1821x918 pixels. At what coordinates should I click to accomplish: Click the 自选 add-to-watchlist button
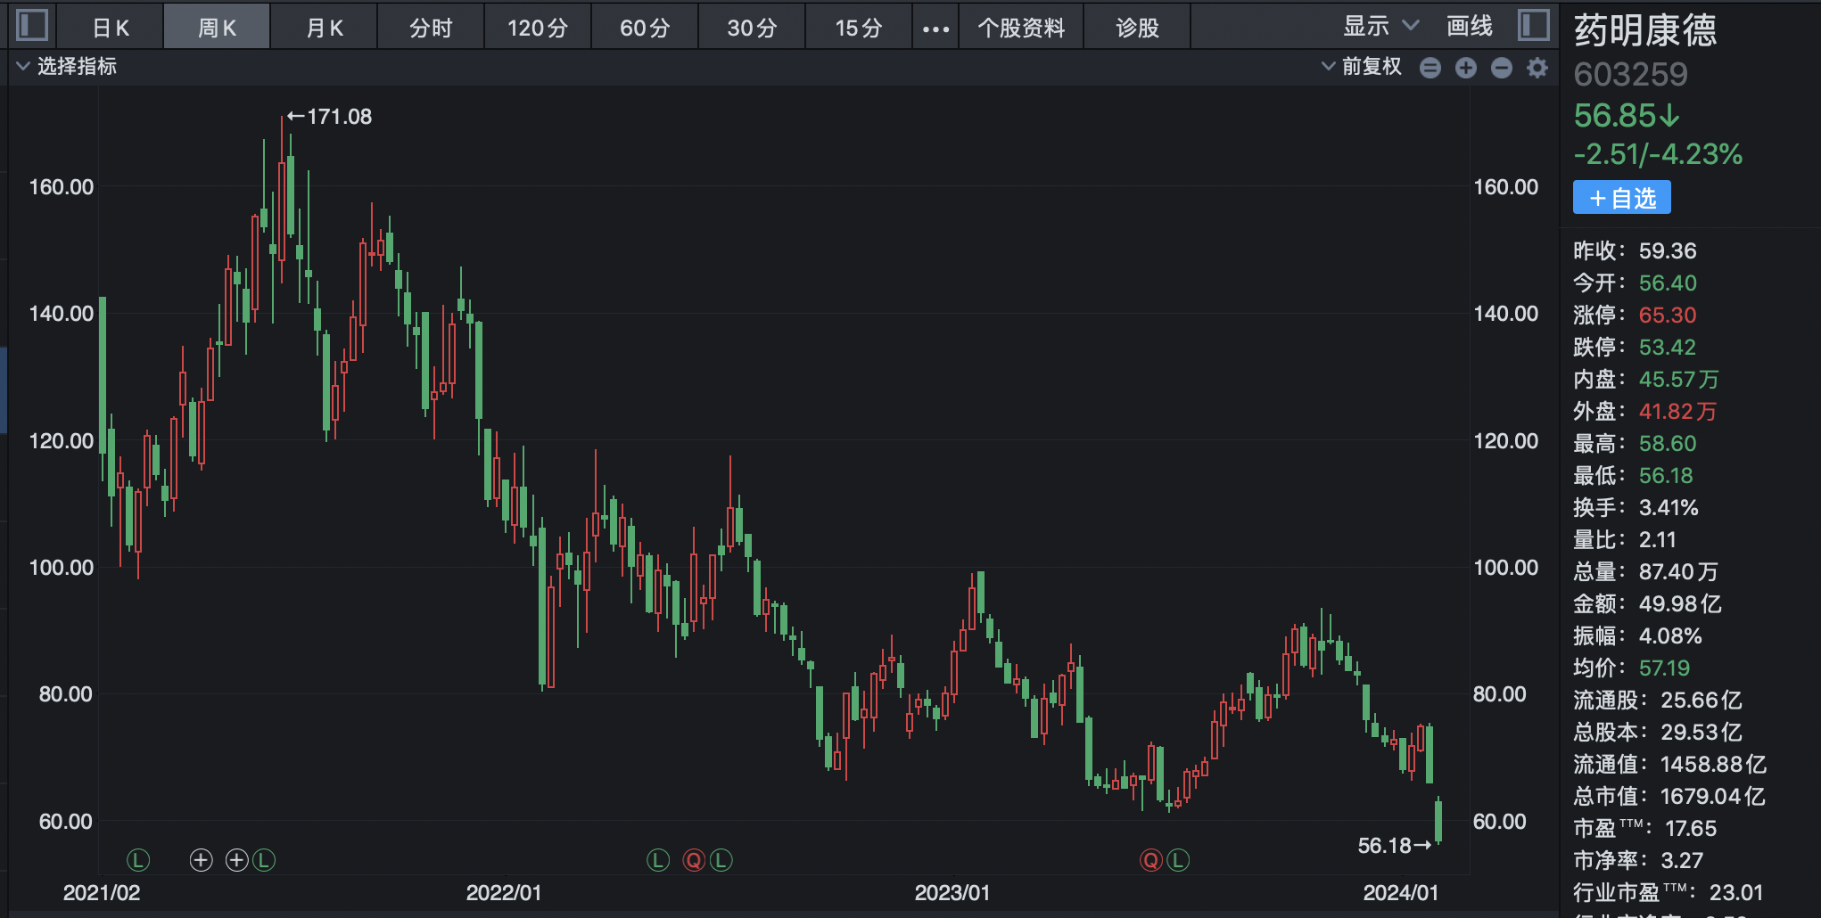[x=1621, y=198]
